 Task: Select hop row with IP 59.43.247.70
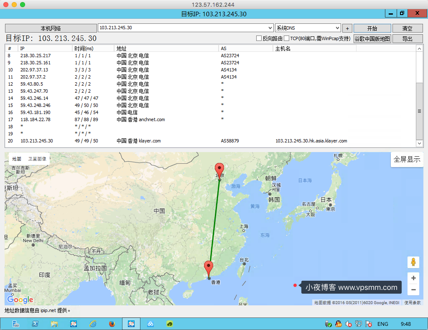click(211, 91)
